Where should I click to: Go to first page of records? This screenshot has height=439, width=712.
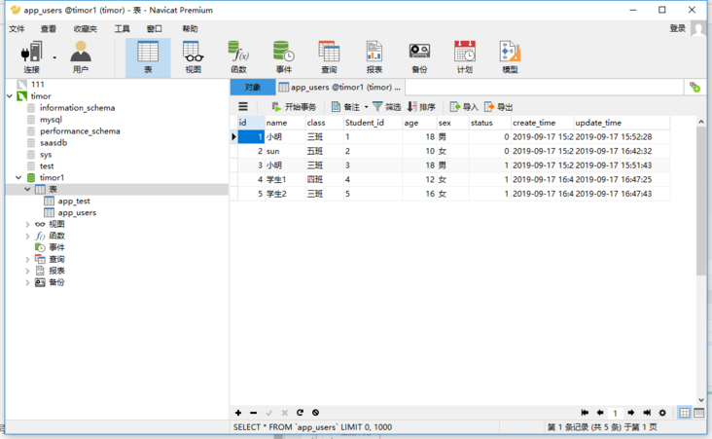pos(585,413)
